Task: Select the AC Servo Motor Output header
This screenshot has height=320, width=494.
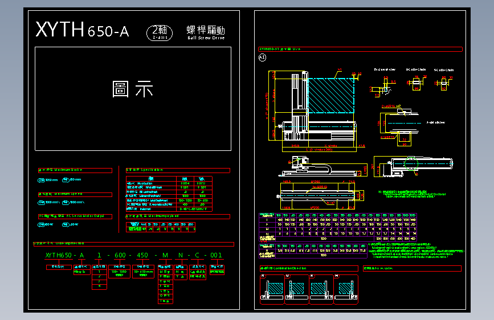Action: click(x=75, y=216)
